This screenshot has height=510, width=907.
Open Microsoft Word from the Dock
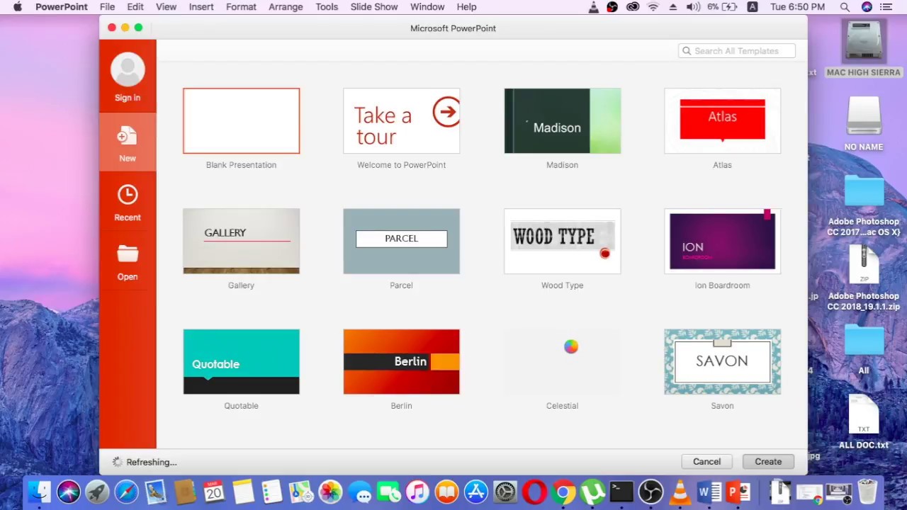709,492
